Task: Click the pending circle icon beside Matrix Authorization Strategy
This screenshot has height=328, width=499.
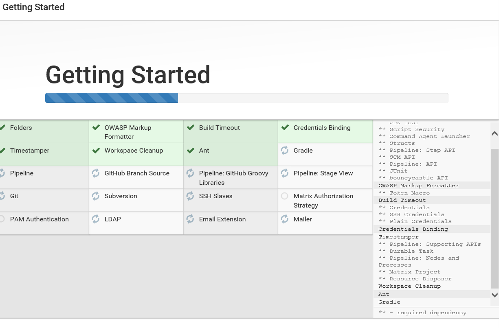Action: 285,196
